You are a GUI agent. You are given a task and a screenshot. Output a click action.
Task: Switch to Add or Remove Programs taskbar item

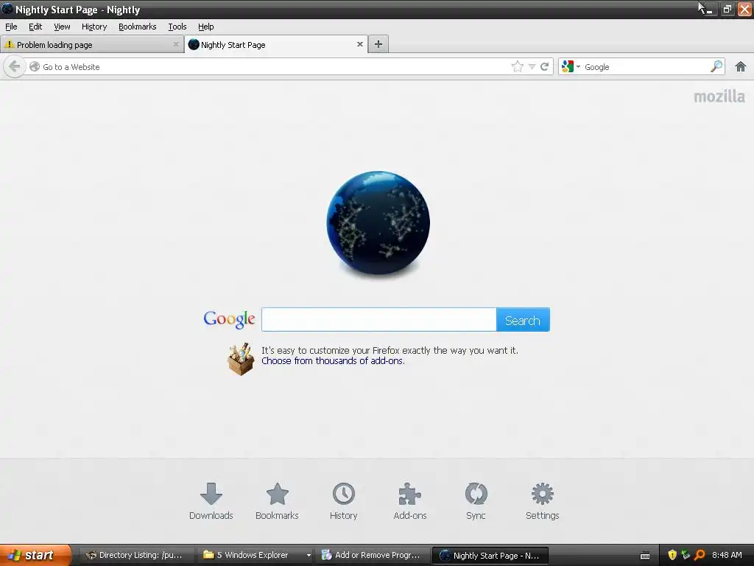(x=372, y=556)
